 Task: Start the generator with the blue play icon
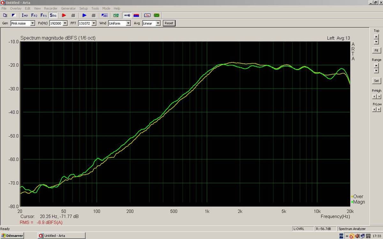point(84,15)
